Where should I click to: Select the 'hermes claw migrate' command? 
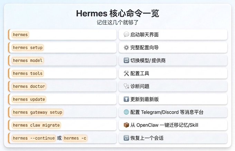[36, 125]
